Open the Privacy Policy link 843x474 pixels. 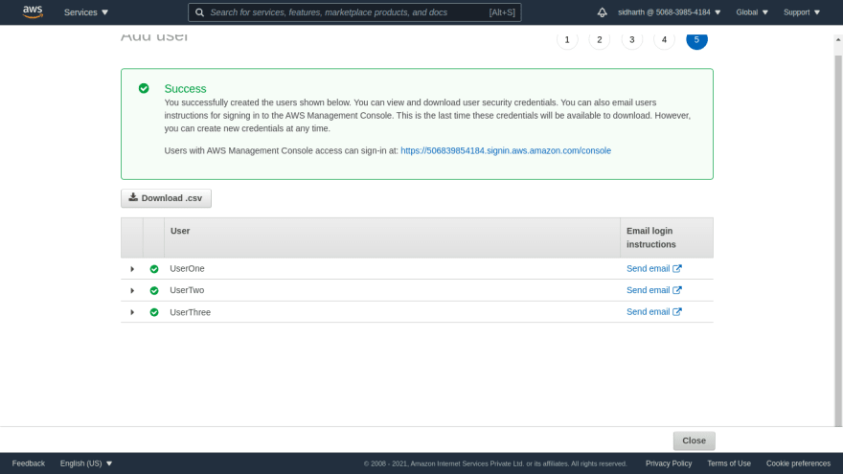coord(669,463)
